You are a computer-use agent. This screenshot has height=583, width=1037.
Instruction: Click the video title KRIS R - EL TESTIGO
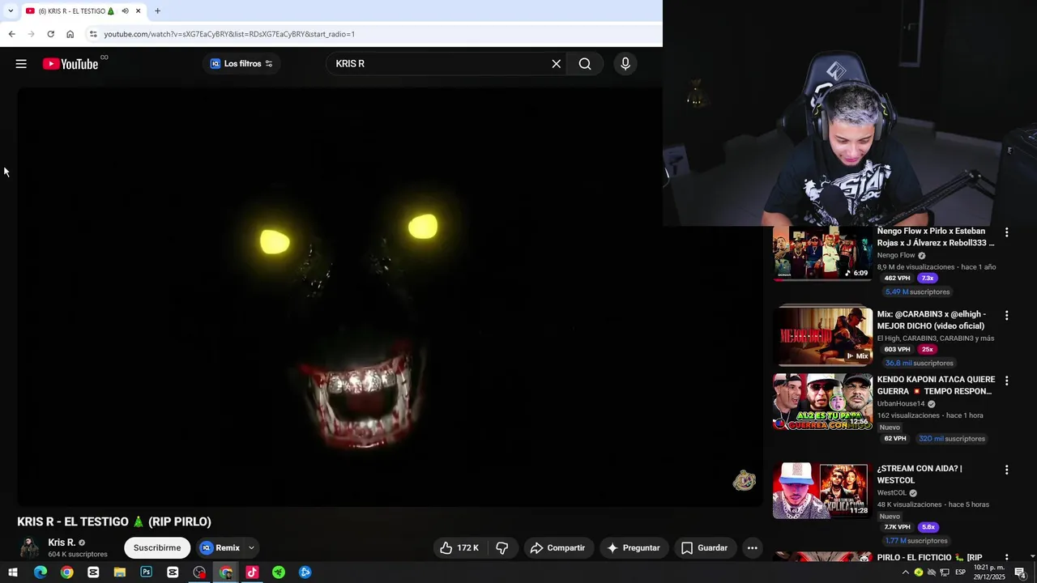pyautogui.click(x=114, y=521)
